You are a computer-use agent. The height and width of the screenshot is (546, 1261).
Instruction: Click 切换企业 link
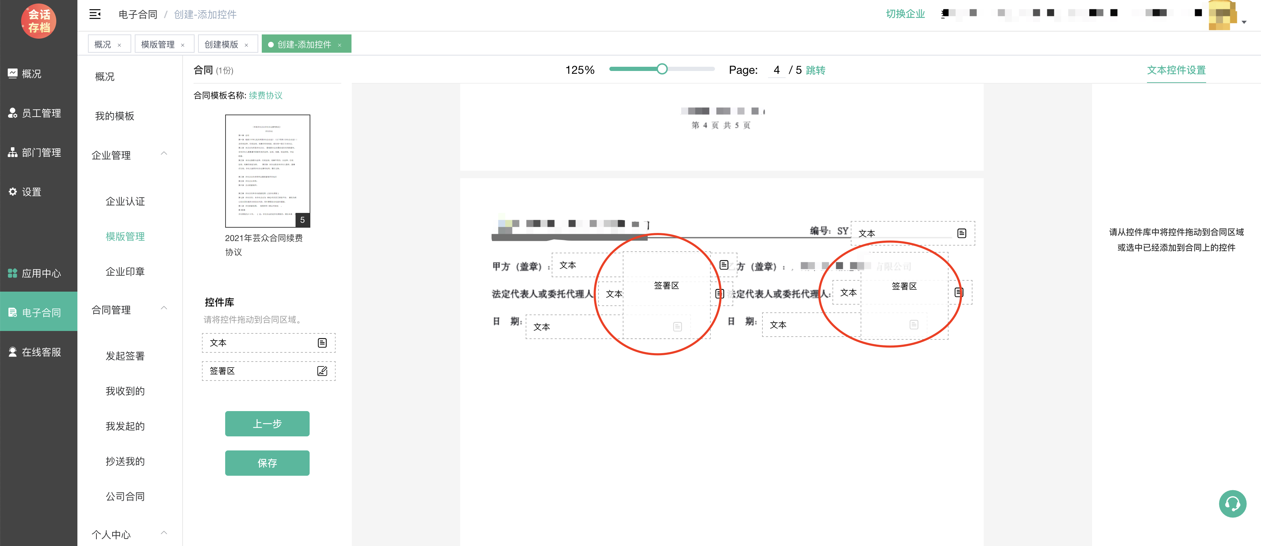tap(906, 14)
